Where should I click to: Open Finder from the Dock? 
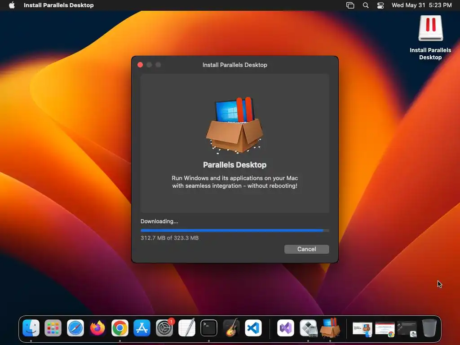31,328
